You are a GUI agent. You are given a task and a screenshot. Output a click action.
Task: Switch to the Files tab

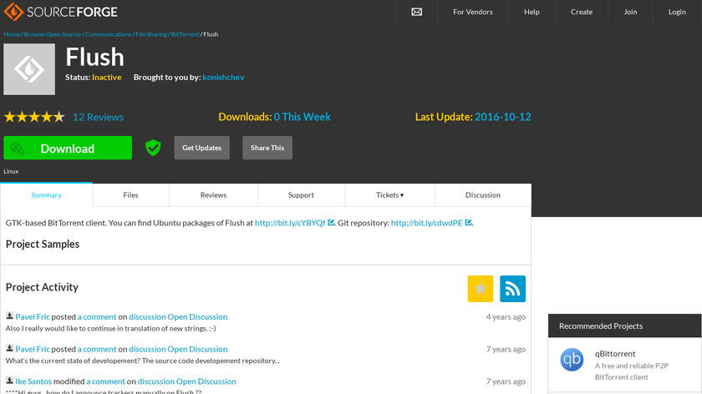pos(130,195)
